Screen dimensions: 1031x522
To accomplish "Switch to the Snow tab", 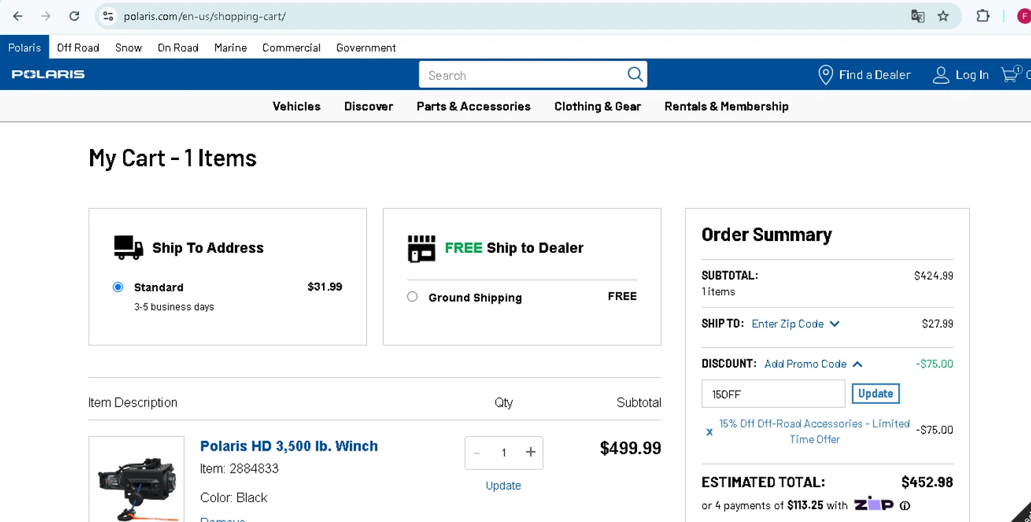I will [x=129, y=47].
